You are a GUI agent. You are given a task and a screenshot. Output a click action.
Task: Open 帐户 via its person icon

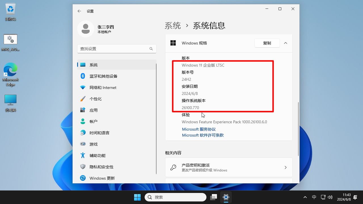pyautogui.click(x=83, y=121)
